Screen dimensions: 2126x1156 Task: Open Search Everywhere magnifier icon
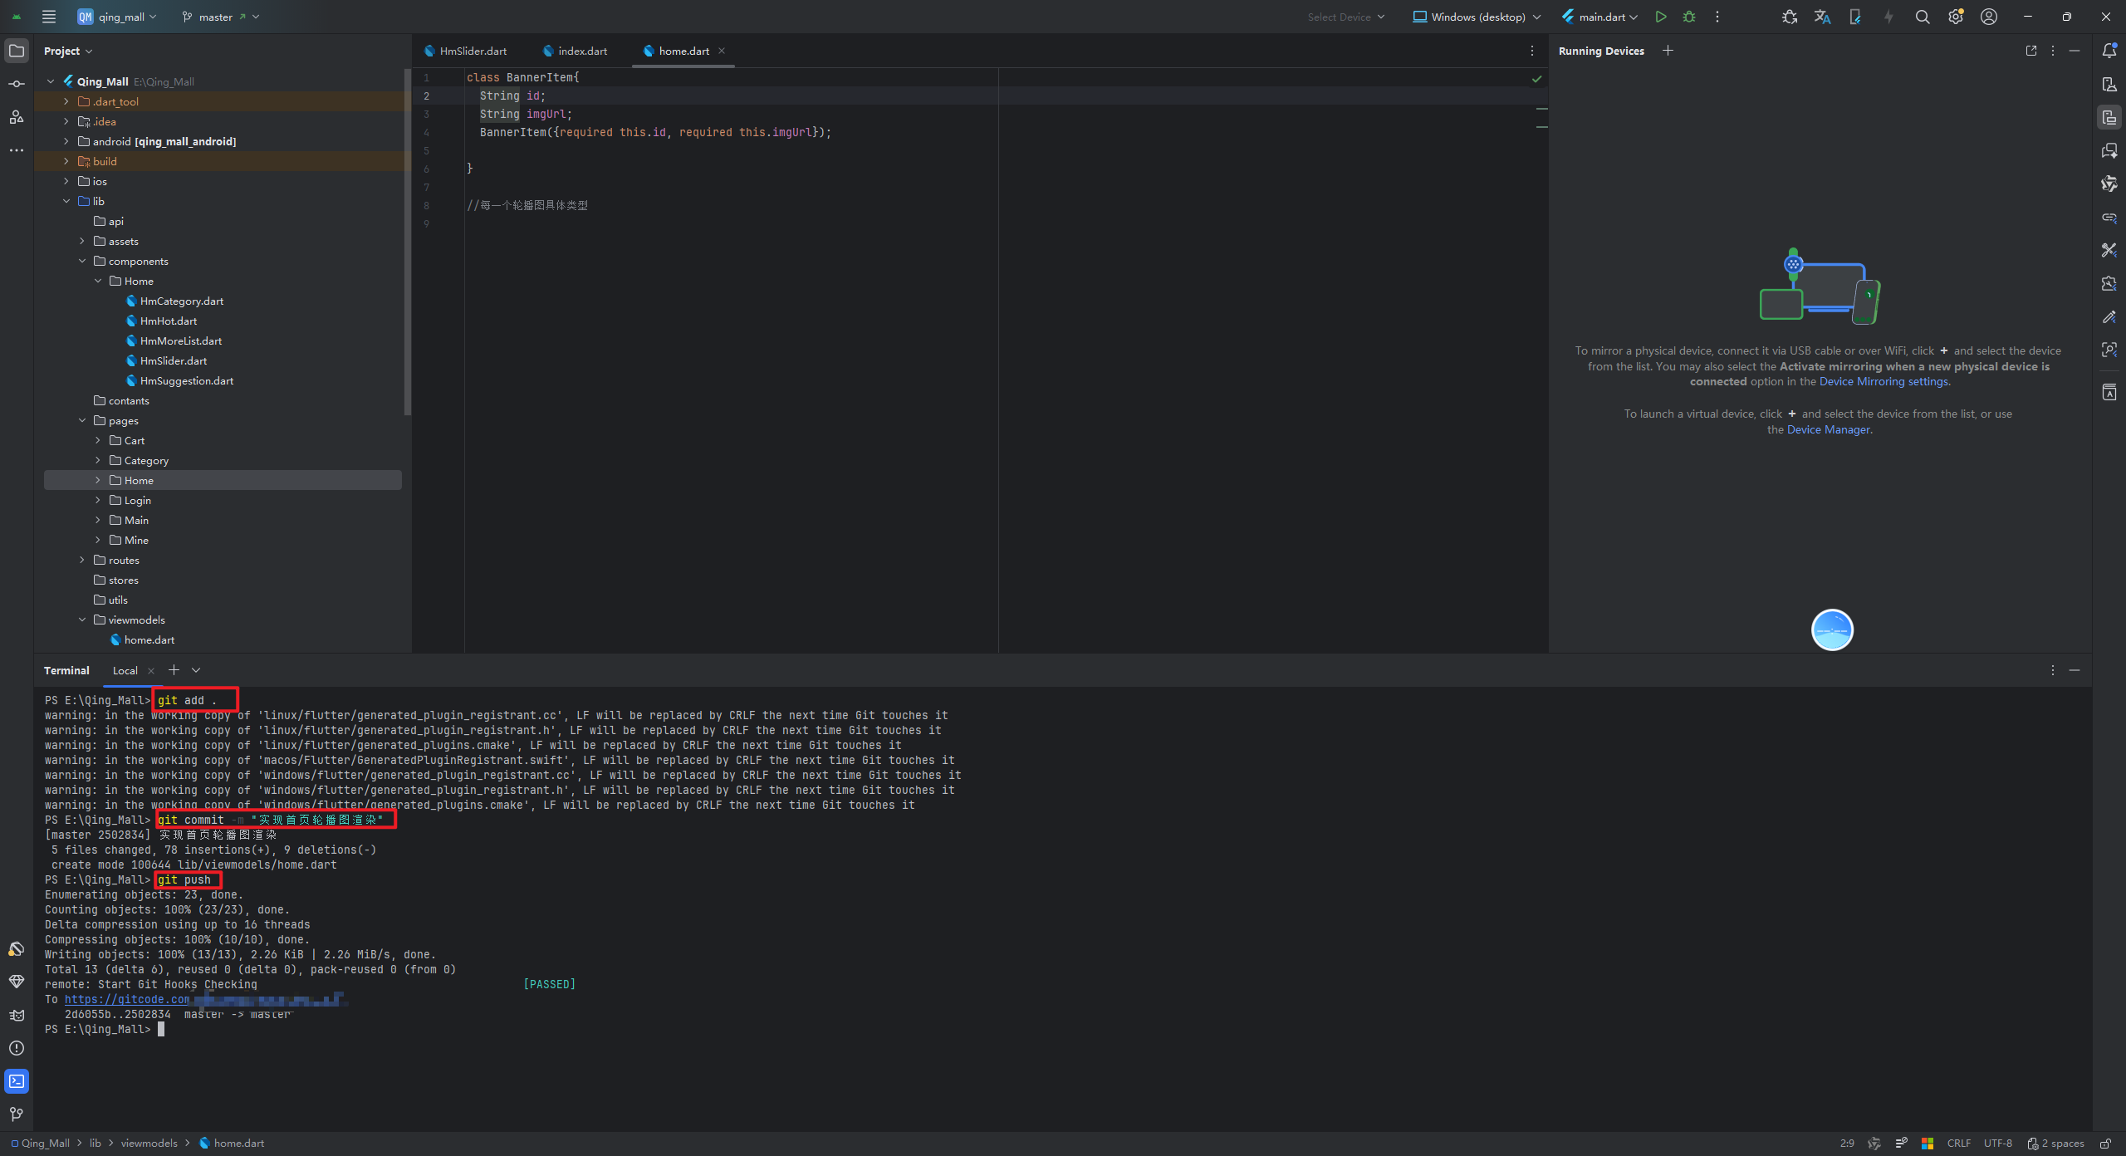click(1922, 17)
